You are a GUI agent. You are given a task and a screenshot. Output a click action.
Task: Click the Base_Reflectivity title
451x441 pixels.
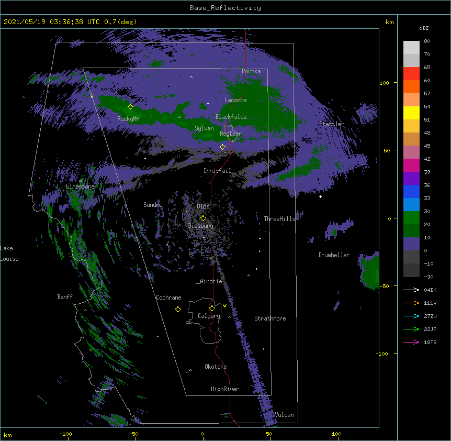click(225, 8)
